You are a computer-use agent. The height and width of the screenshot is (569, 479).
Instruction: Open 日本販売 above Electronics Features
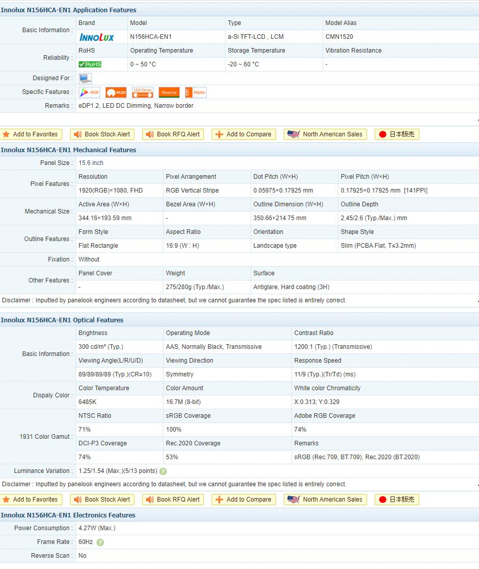pyautogui.click(x=397, y=500)
